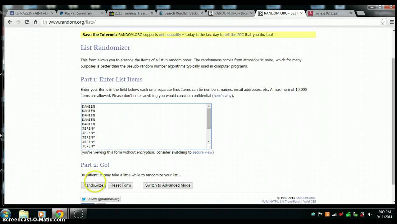Check the power battery plug tray icon
The width and height of the screenshot is (397, 224).
pyautogui.click(x=363, y=214)
